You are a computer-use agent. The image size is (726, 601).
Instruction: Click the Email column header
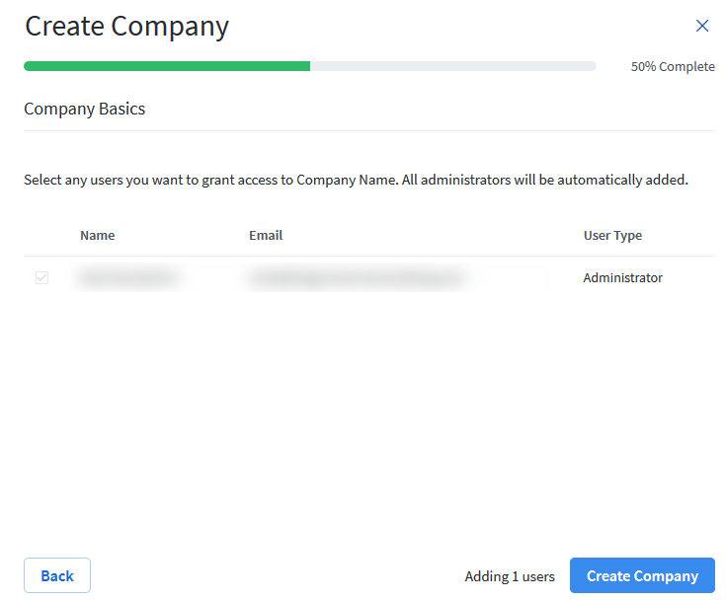point(266,236)
